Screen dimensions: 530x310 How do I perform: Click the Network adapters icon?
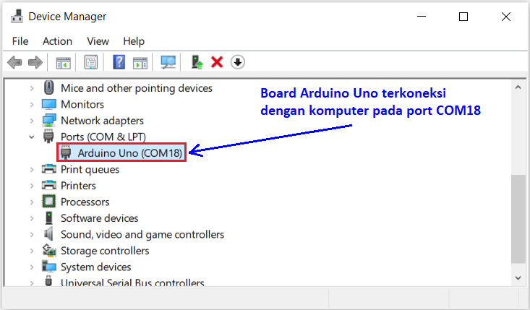(49, 120)
